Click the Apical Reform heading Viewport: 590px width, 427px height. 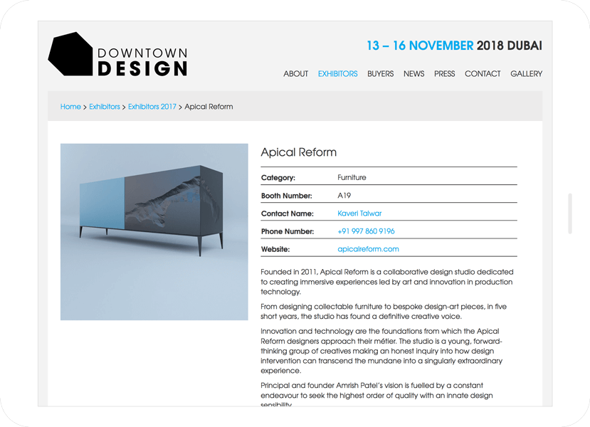(x=299, y=152)
